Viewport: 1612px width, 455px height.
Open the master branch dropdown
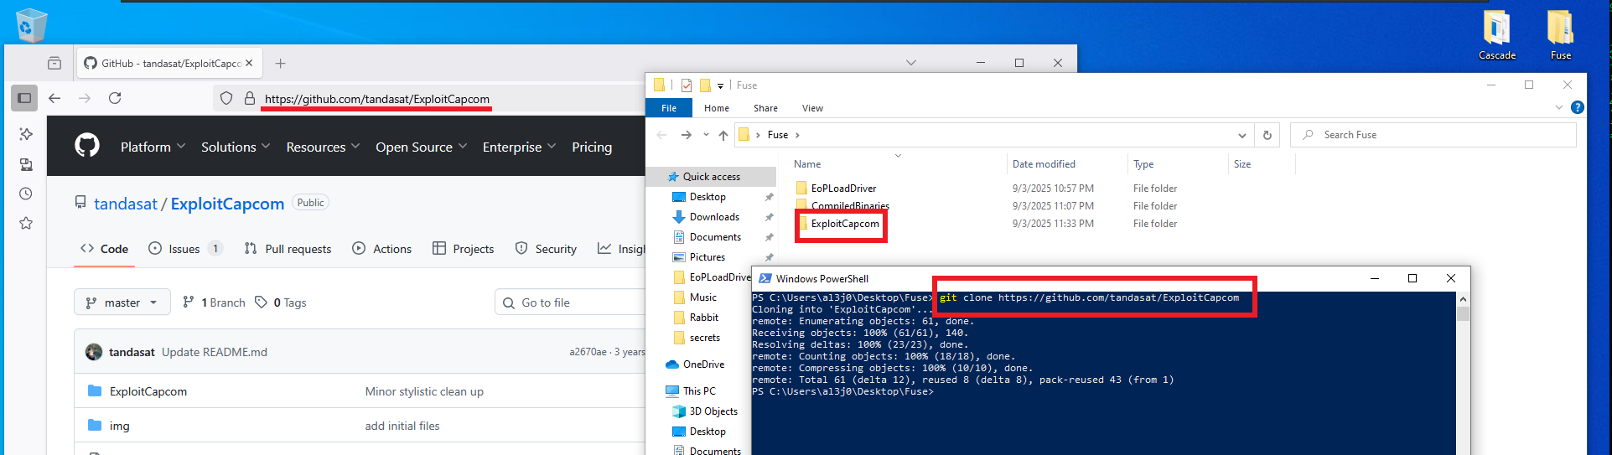(122, 302)
